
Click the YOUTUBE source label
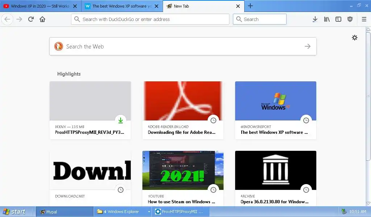click(156, 196)
